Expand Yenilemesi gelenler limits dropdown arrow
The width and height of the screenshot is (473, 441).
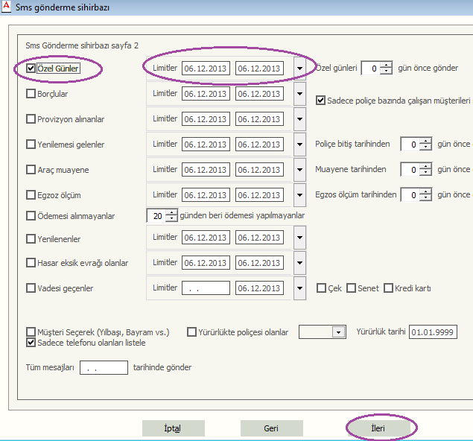pos(299,145)
